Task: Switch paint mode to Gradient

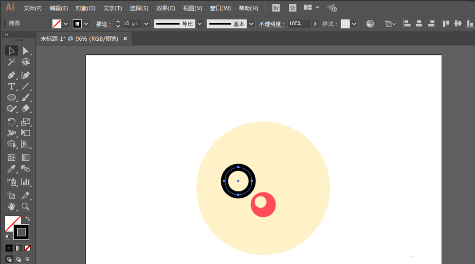Action: click(18, 248)
